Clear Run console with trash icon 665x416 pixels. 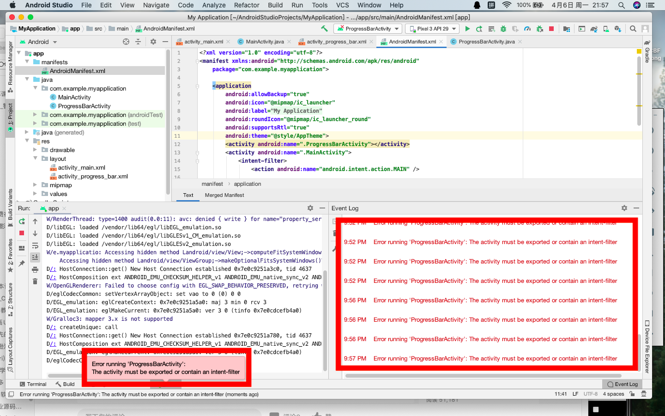(x=35, y=281)
